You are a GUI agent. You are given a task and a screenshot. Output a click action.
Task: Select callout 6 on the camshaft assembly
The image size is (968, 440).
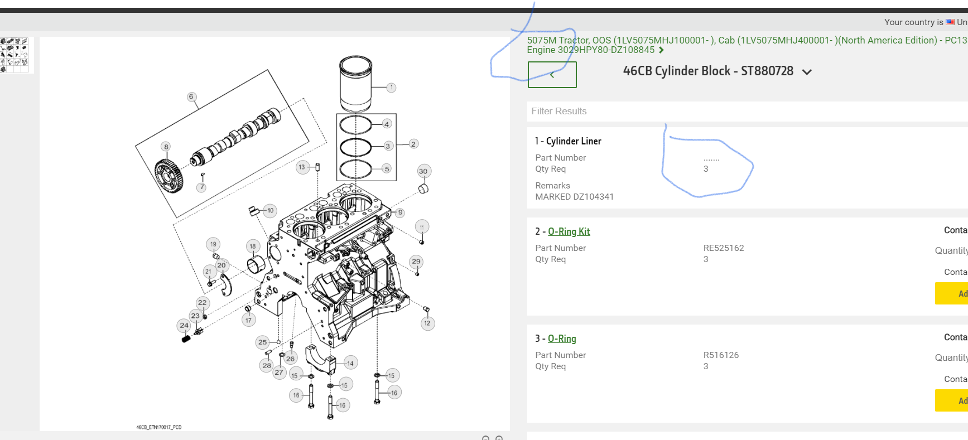[191, 97]
